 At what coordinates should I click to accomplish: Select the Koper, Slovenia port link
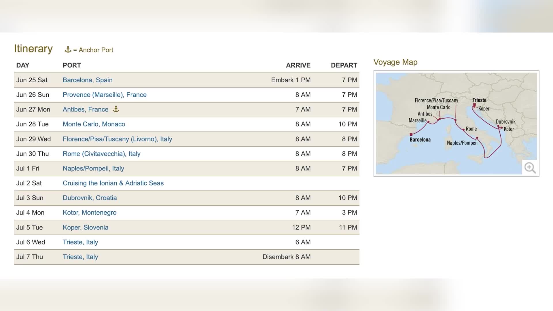click(86, 227)
